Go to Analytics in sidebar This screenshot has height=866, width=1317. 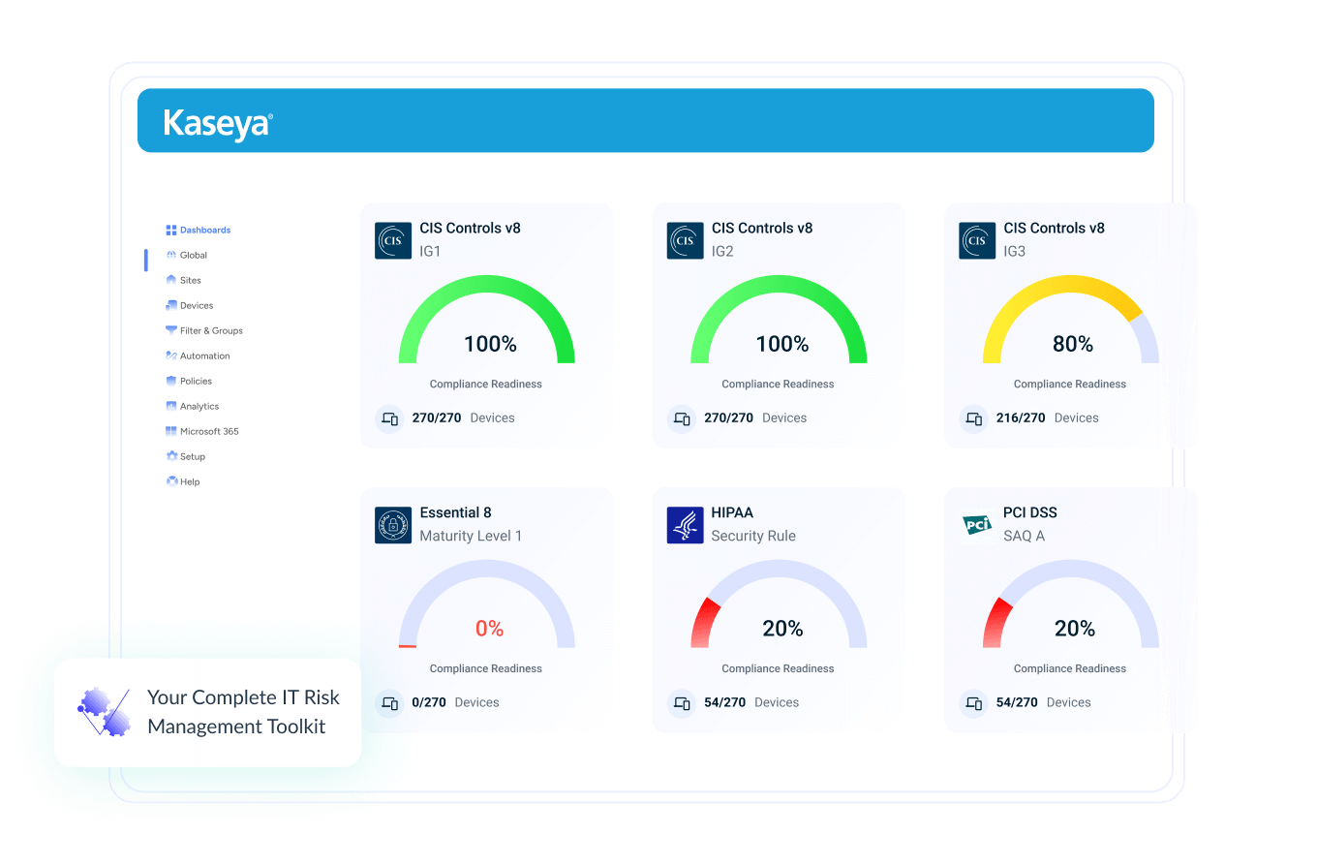[193, 407]
